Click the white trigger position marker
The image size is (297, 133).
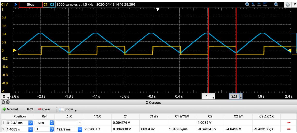pyautogui.click(x=158, y=9)
